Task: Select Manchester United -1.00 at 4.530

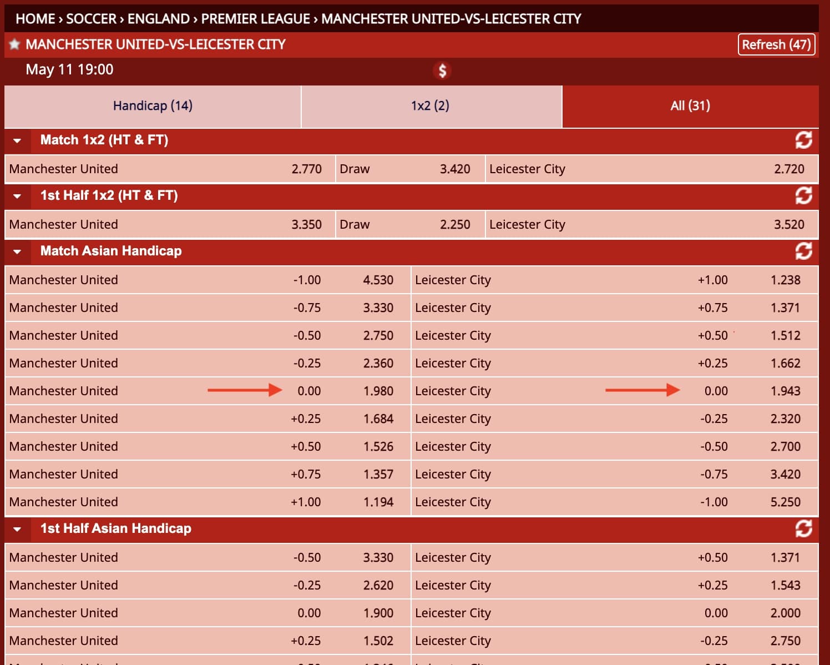Action: (x=207, y=280)
